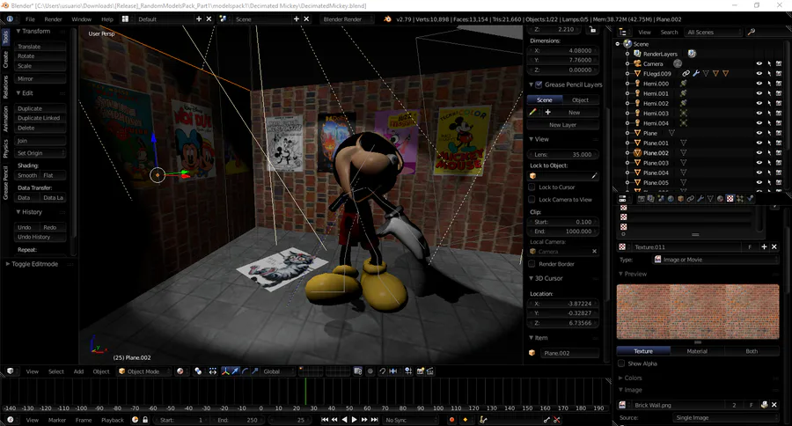This screenshot has width=792, height=426.
Task: Toggle Camera visibility eye in outliner
Action: point(759,63)
